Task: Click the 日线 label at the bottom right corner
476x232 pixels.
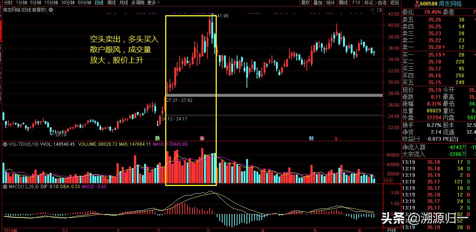Action: coord(391,230)
